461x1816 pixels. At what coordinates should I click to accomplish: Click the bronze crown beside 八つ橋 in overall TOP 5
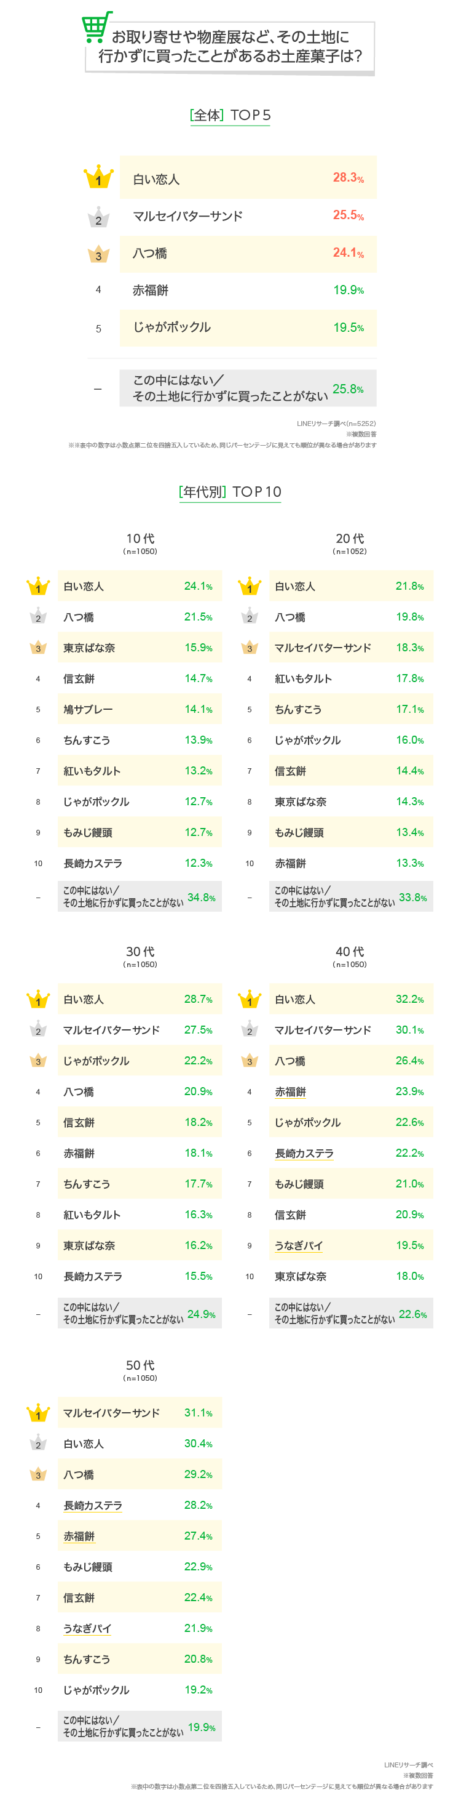pos(98,254)
